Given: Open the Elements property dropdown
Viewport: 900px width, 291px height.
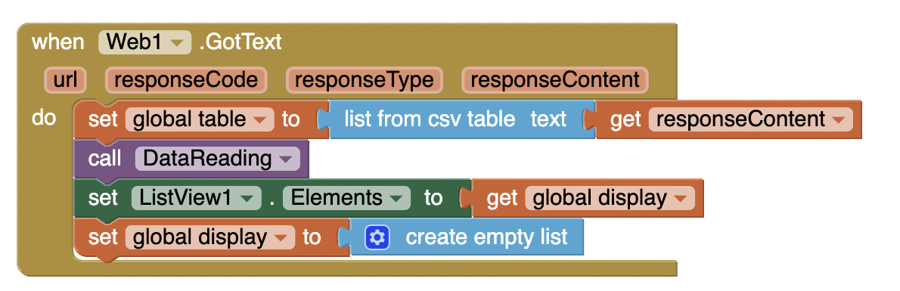Looking at the screenshot, I should (346, 197).
